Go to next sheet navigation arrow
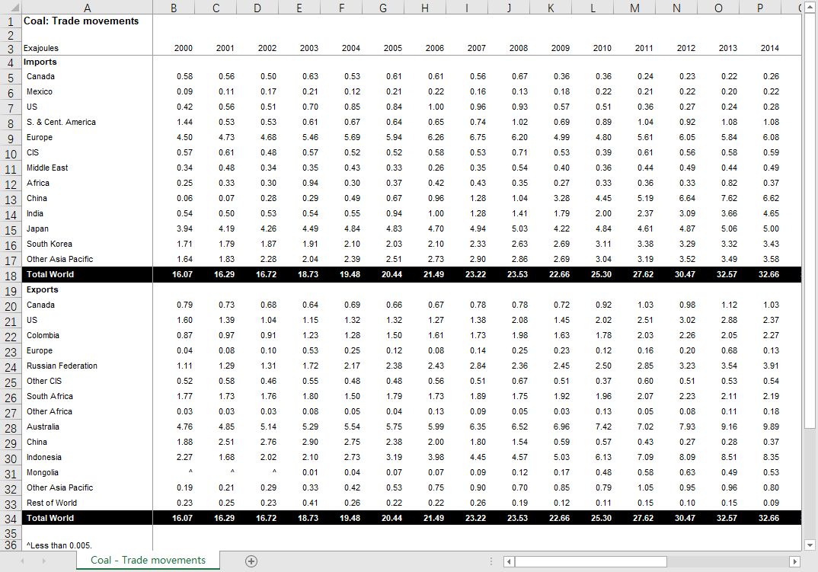Viewport: 818px width, 572px height. (44, 561)
